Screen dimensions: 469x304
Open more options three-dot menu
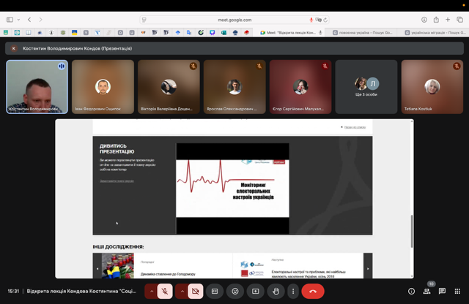(293, 291)
